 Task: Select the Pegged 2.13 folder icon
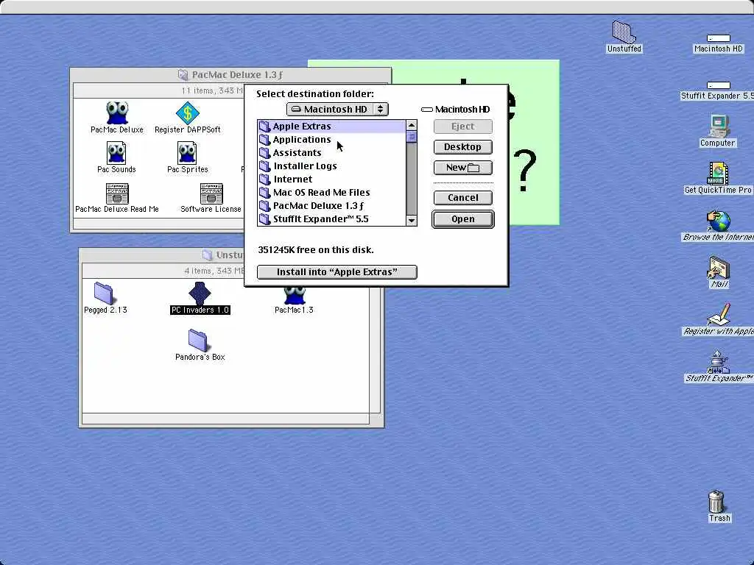pyautogui.click(x=103, y=293)
